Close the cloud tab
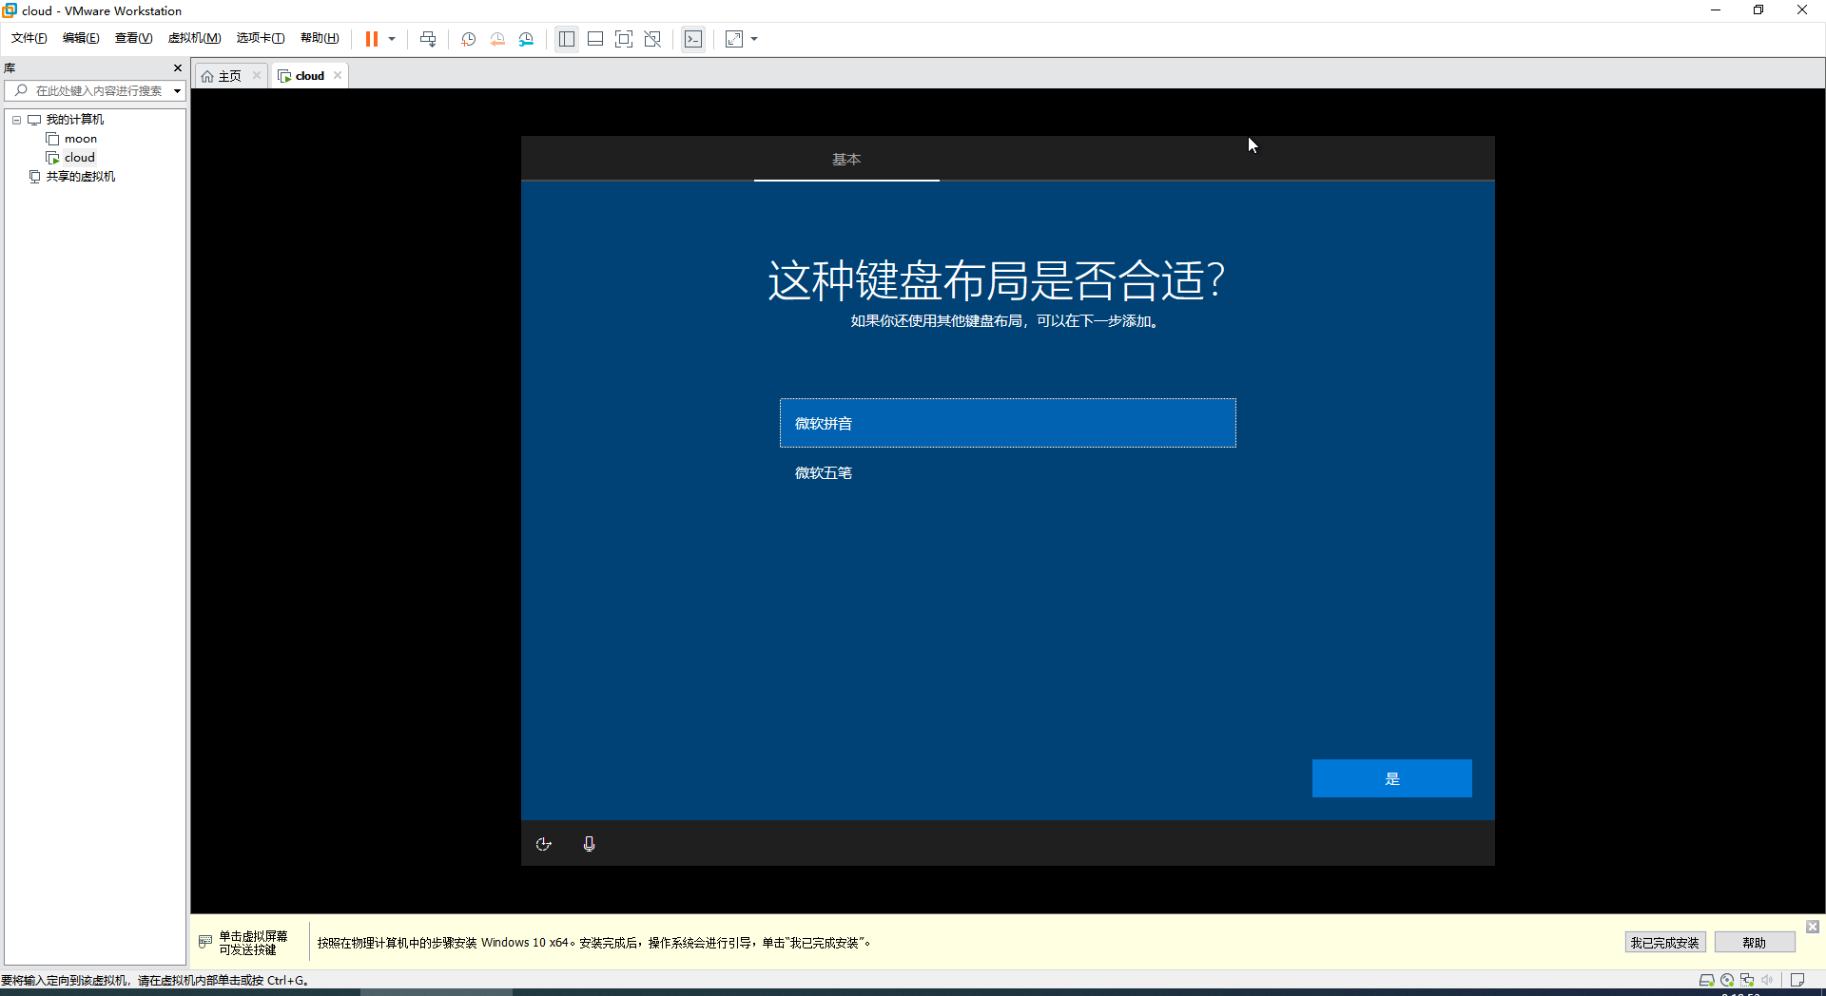 coord(338,76)
